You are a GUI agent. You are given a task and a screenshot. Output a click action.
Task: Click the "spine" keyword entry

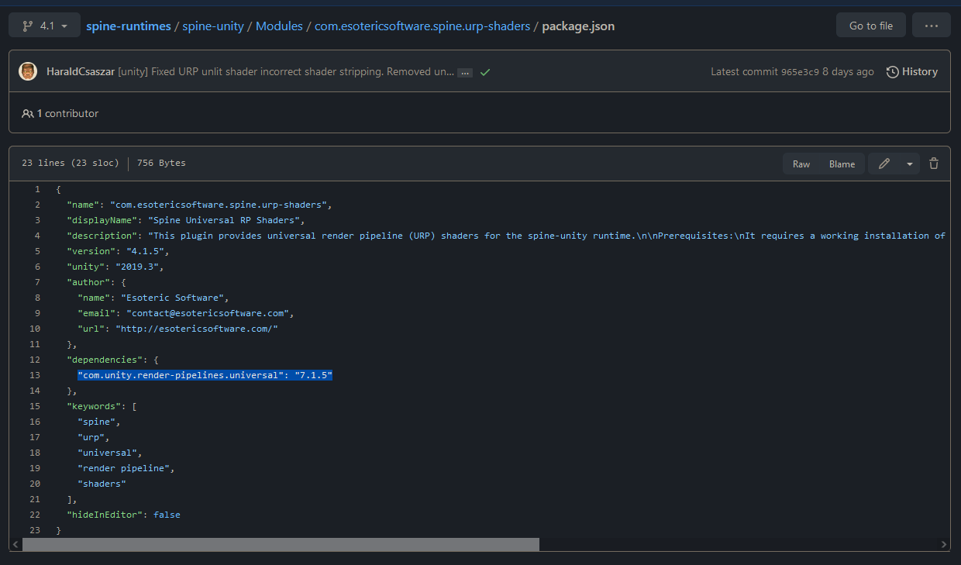point(97,422)
